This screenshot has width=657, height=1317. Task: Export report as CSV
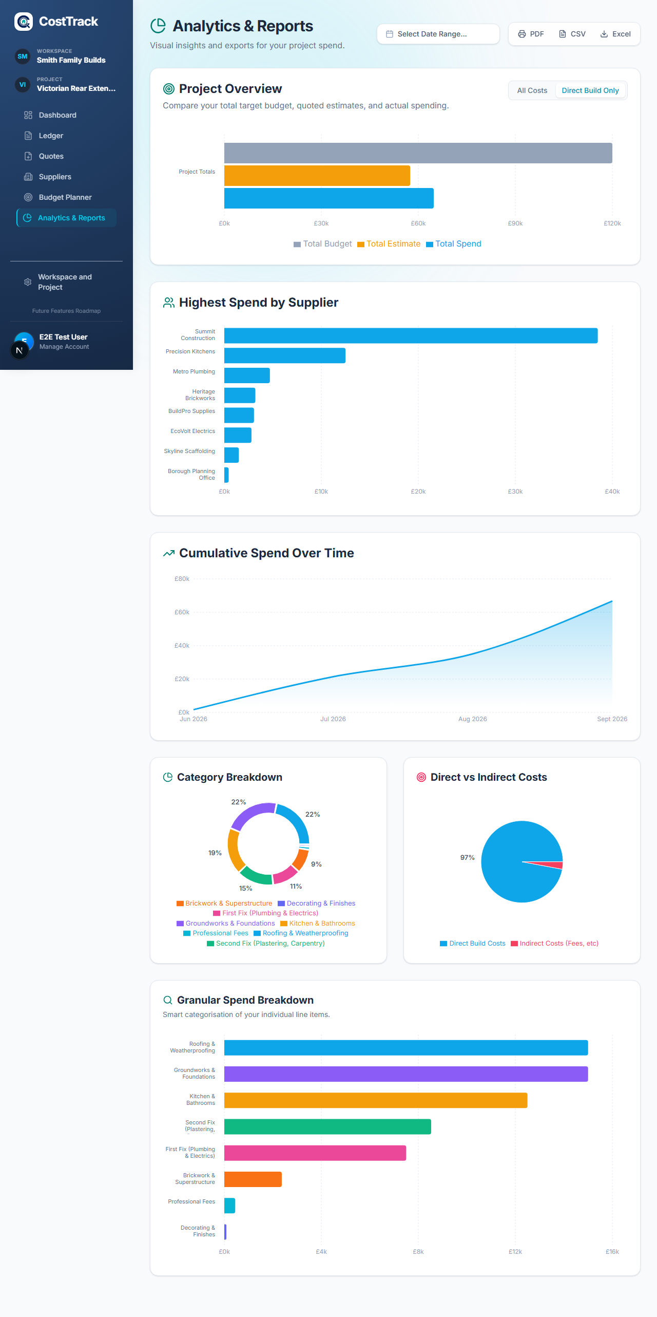(572, 34)
